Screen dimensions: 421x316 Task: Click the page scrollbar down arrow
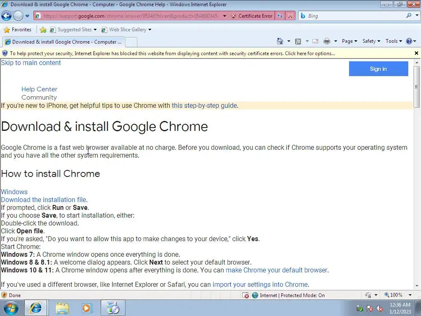417,286
